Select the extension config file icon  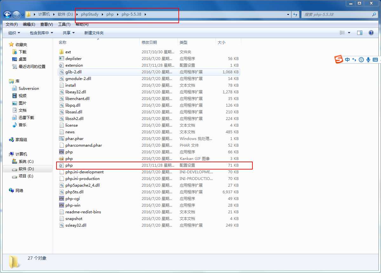62,65
